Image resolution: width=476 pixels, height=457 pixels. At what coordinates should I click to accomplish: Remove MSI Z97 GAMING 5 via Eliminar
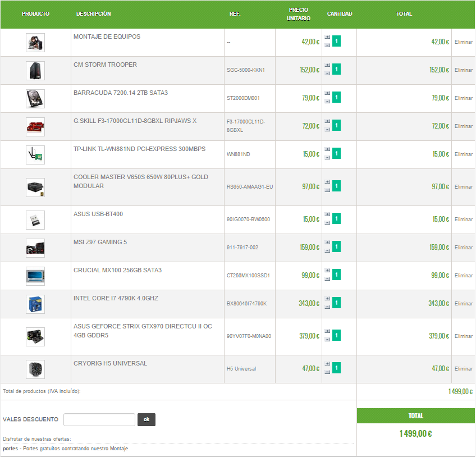[464, 248]
